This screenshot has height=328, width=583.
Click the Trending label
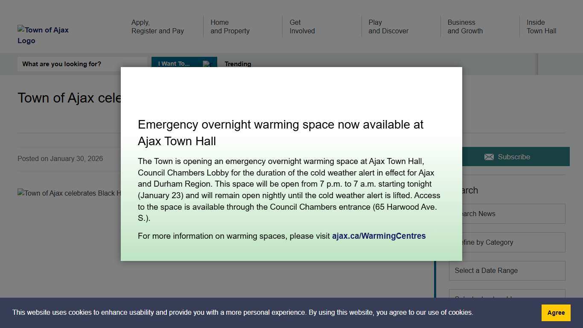pyautogui.click(x=238, y=64)
